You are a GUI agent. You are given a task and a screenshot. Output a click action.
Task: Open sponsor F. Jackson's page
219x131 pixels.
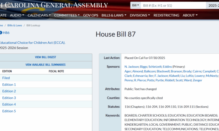click(x=161, y=76)
